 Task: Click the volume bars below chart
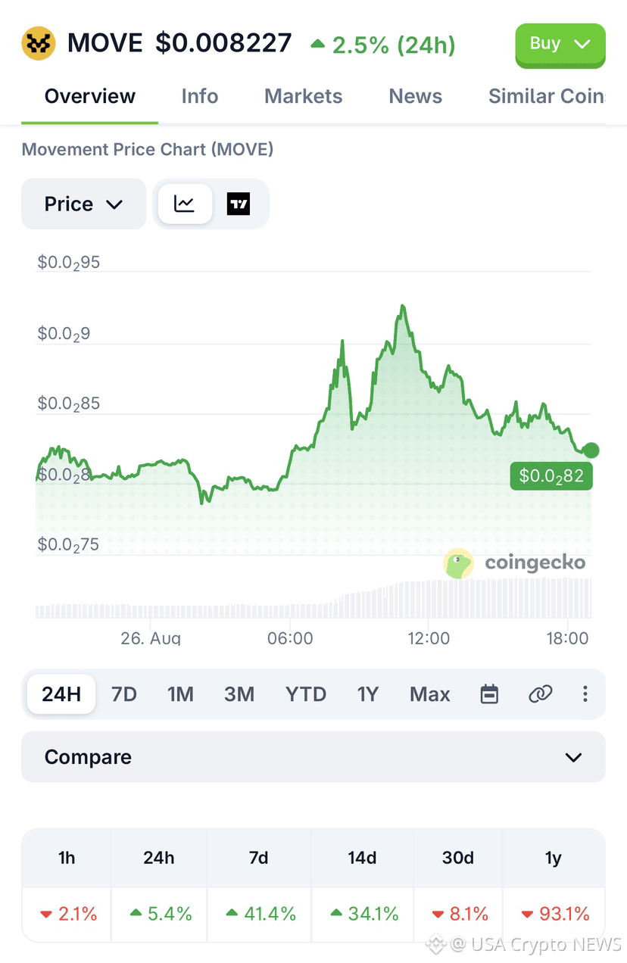[313, 600]
